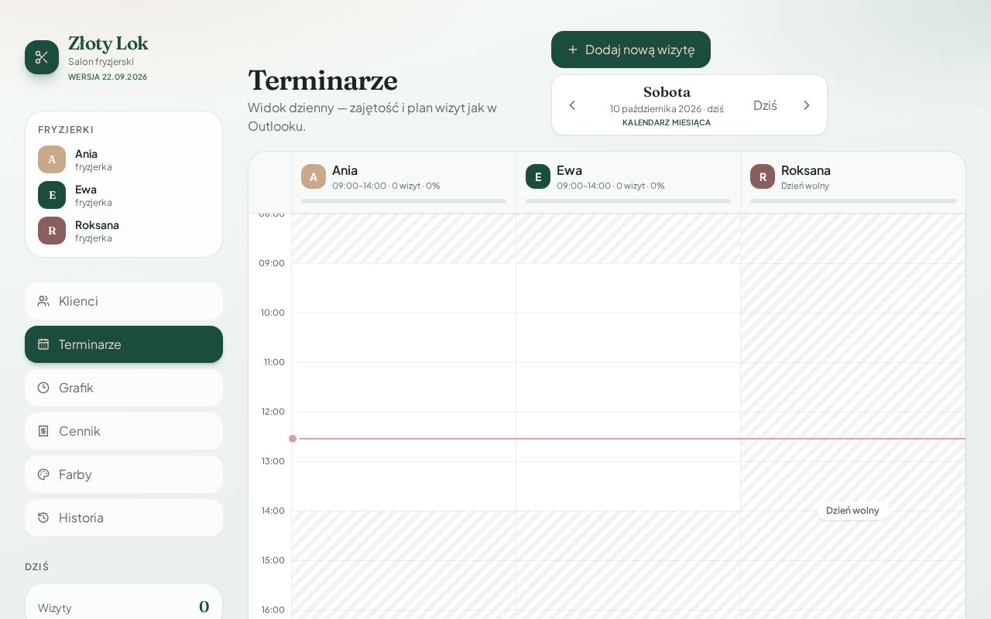
Task: Click Ewa's avatar in the Fryzjerki list
Action: coord(52,195)
